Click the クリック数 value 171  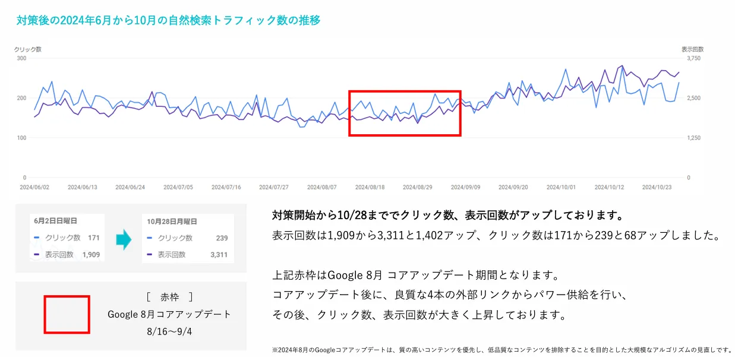pyautogui.click(x=93, y=238)
